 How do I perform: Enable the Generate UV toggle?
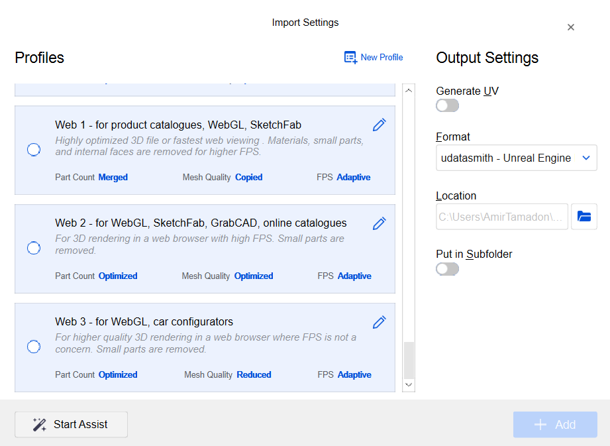(447, 106)
